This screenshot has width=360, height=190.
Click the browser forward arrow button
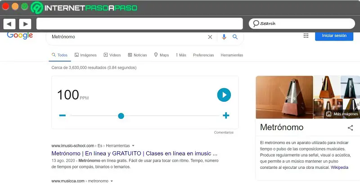tap(25, 24)
